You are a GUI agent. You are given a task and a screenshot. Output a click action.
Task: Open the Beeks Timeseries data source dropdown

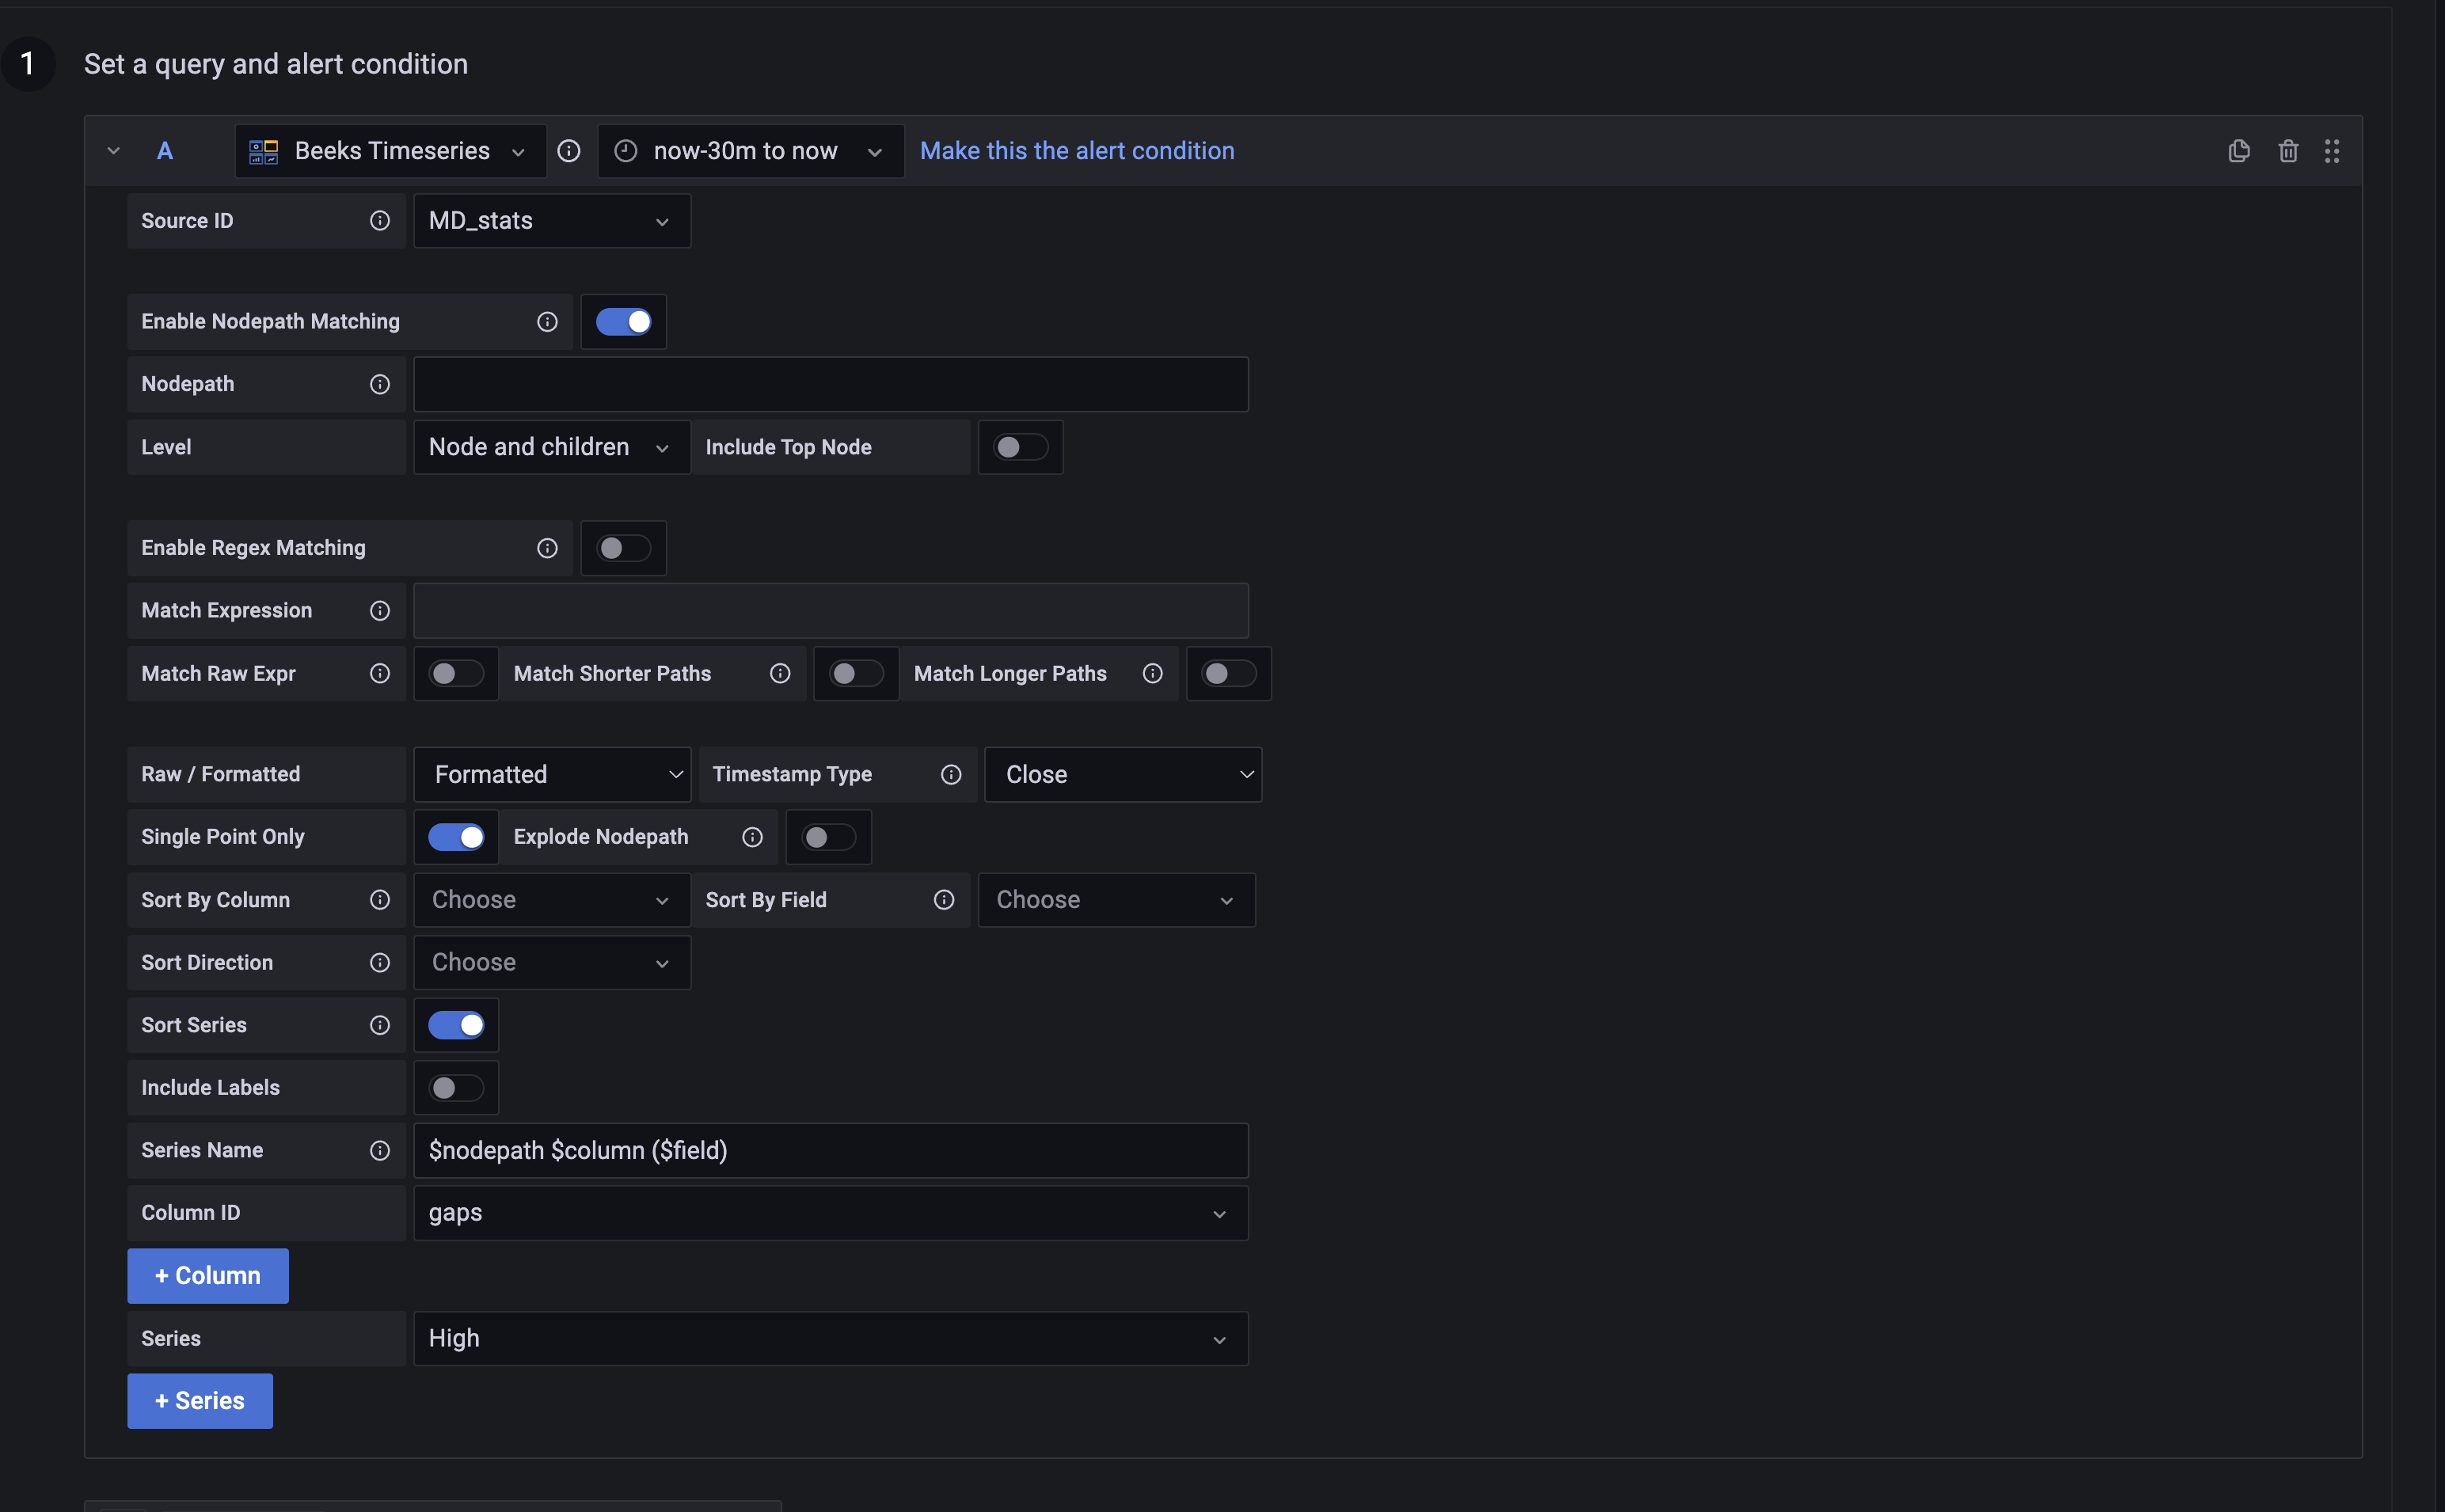[x=391, y=151]
